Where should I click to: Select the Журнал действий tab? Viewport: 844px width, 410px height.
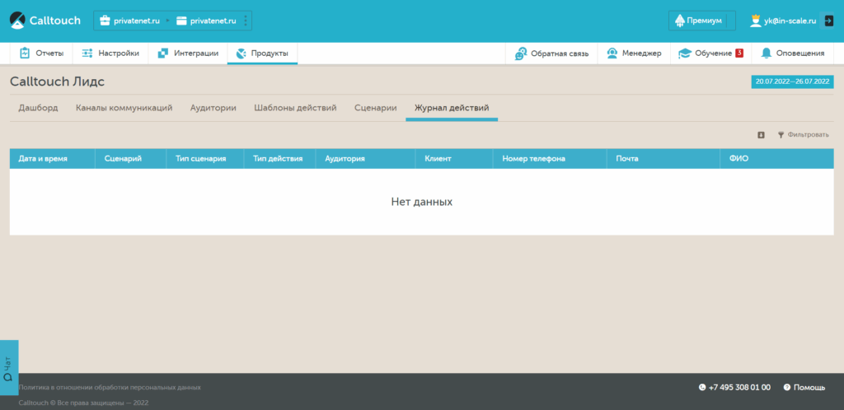(x=452, y=108)
